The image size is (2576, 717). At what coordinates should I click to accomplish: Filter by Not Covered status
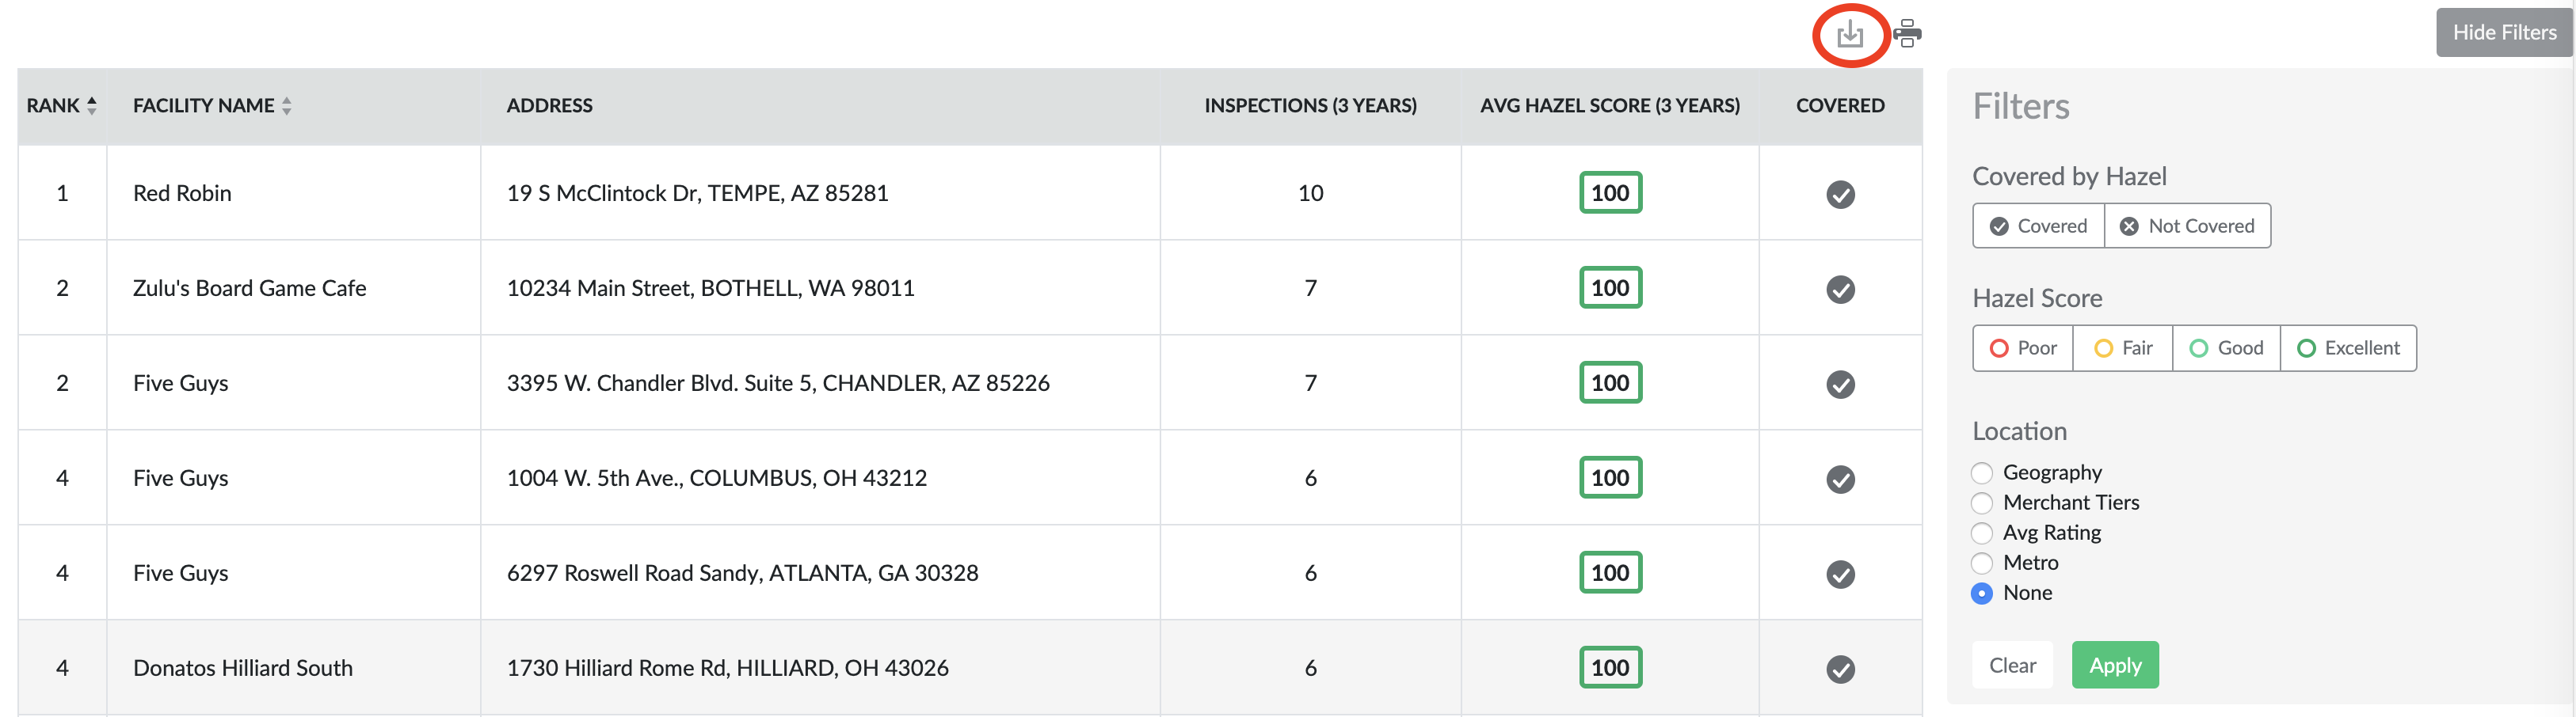(x=2187, y=226)
